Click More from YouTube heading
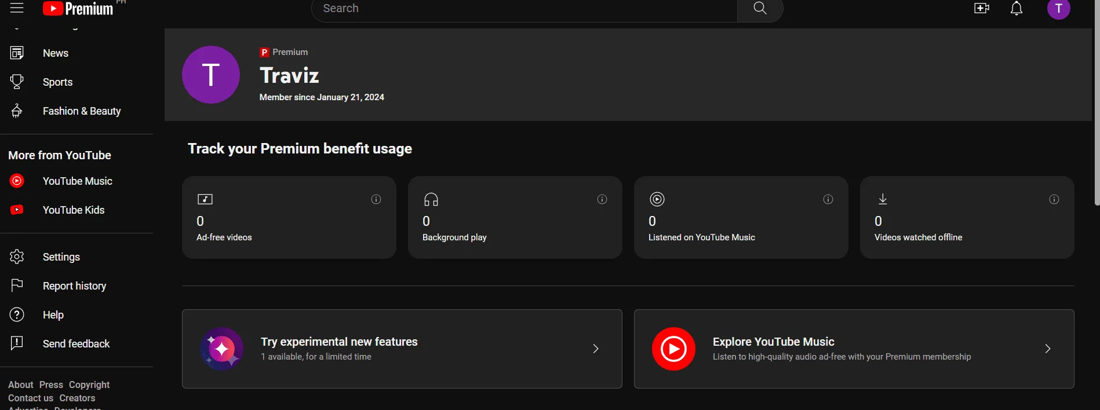This screenshot has width=1100, height=410. coord(60,155)
